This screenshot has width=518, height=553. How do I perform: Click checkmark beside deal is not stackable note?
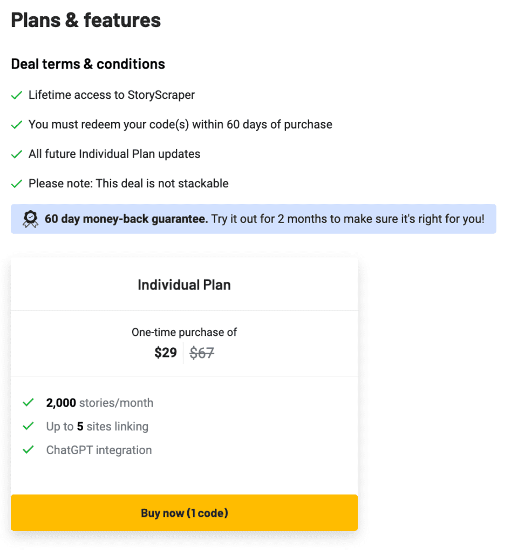(17, 184)
